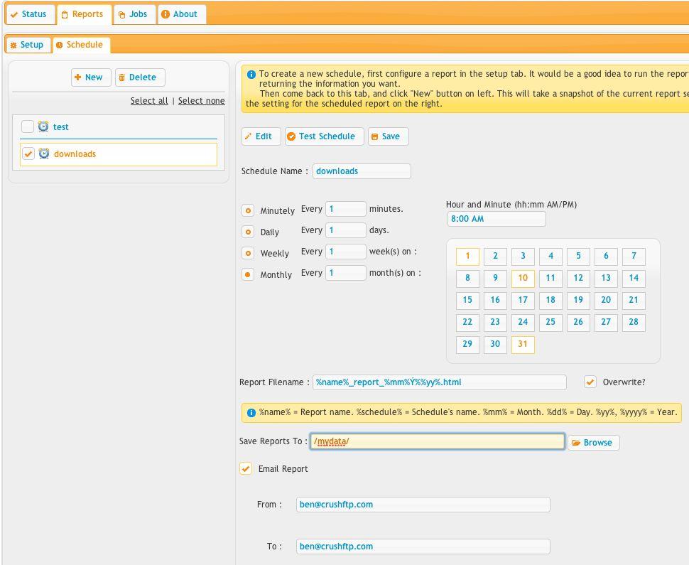The image size is (689, 565).
Task: Click the Select all link
Action: (x=149, y=101)
